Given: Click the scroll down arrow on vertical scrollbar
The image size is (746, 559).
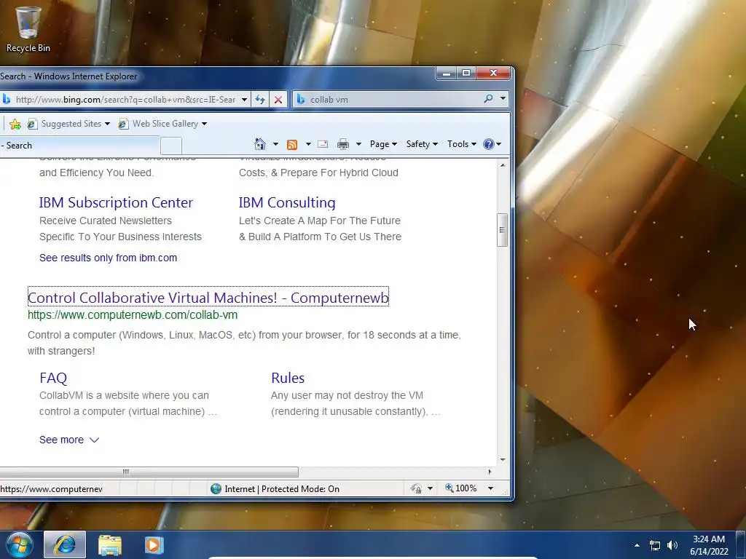Looking at the screenshot, I should 503,460.
